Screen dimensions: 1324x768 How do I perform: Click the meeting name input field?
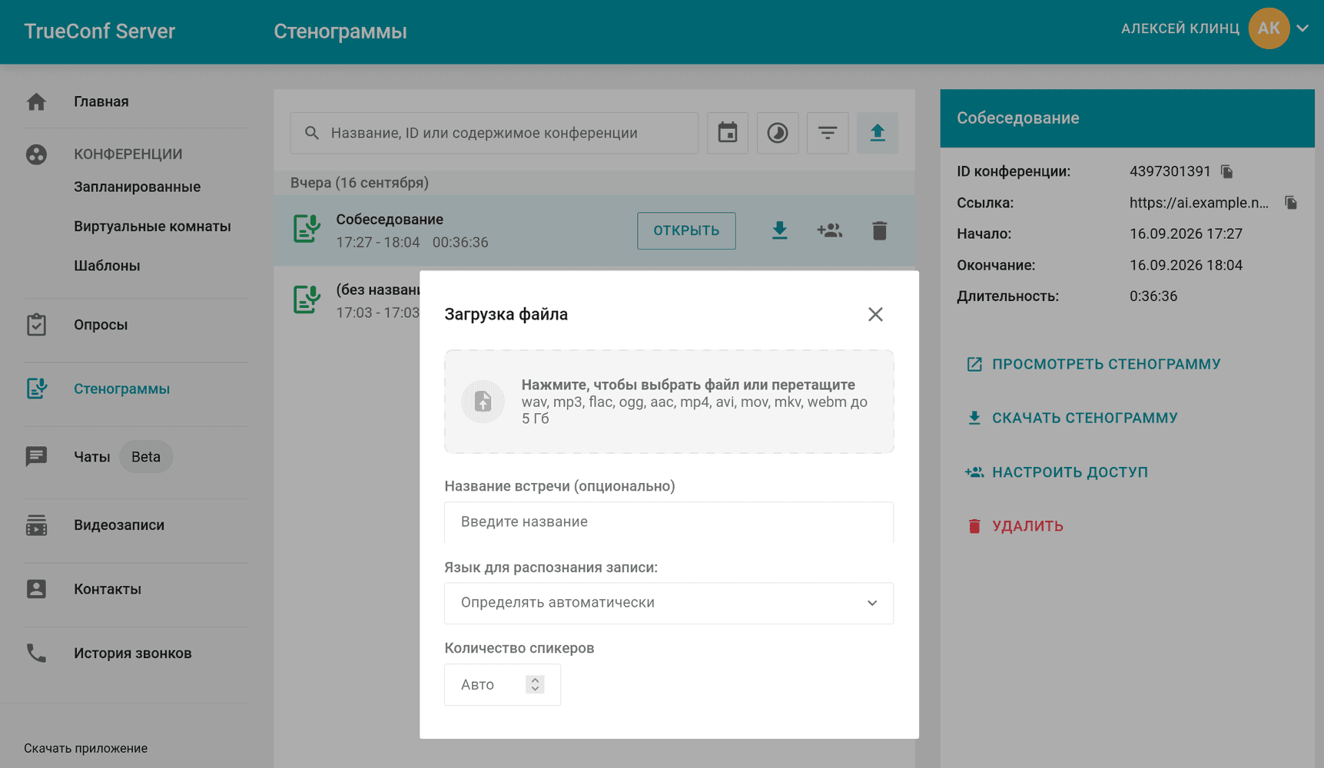(x=669, y=522)
